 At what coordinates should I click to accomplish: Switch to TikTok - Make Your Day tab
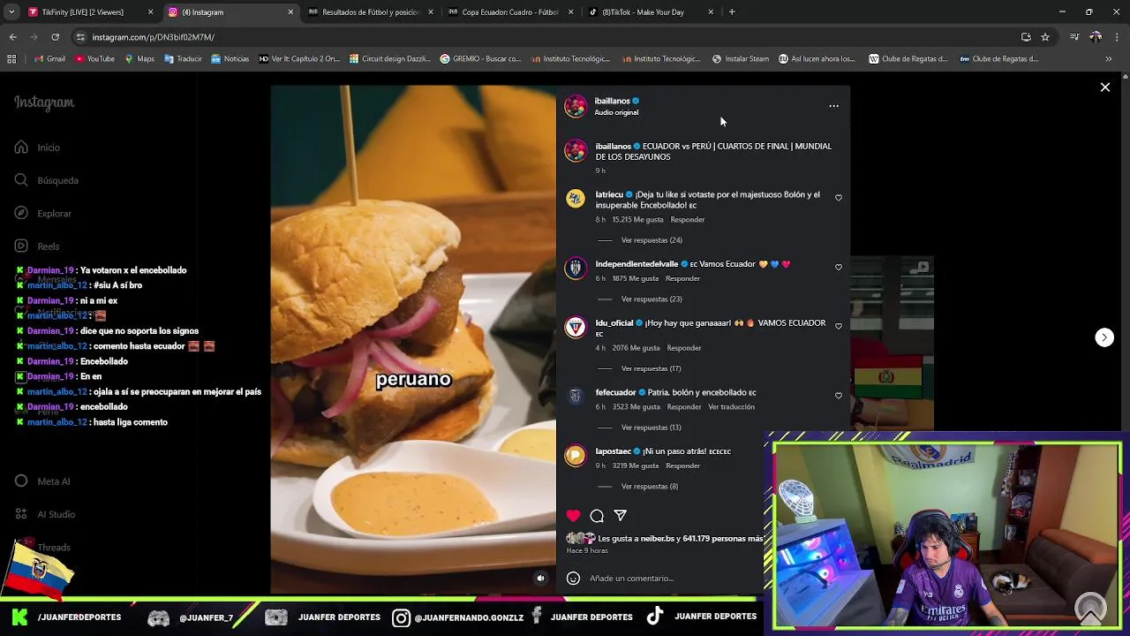(x=650, y=12)
